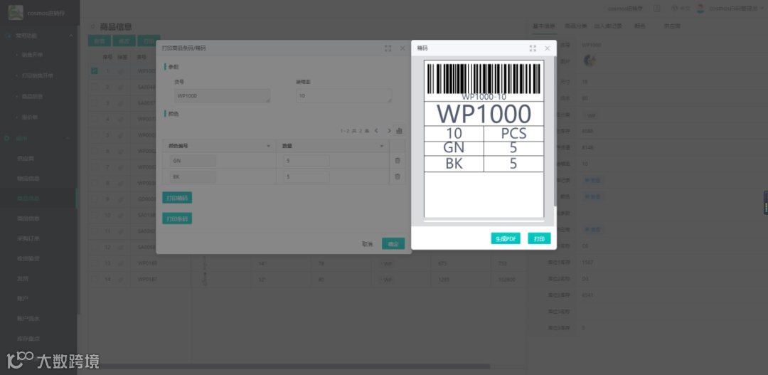
Task: Click the 货号 field containing WP1000
Action: [222, 96]
